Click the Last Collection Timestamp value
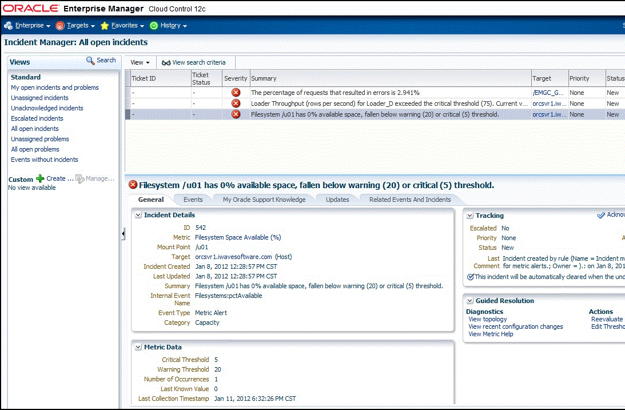This screenshot has height=410, width=625. tap(255, 399)
